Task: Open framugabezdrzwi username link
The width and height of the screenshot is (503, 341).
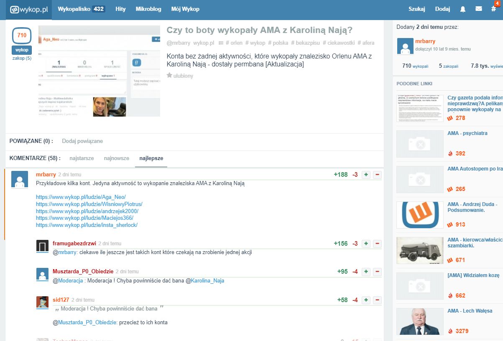Action: tap(74, 243)
